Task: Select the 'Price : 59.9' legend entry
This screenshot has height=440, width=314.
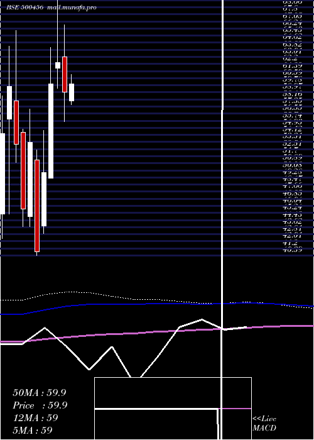Action: click(x=40, y=405)
